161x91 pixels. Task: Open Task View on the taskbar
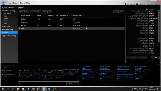coord(12,89)
